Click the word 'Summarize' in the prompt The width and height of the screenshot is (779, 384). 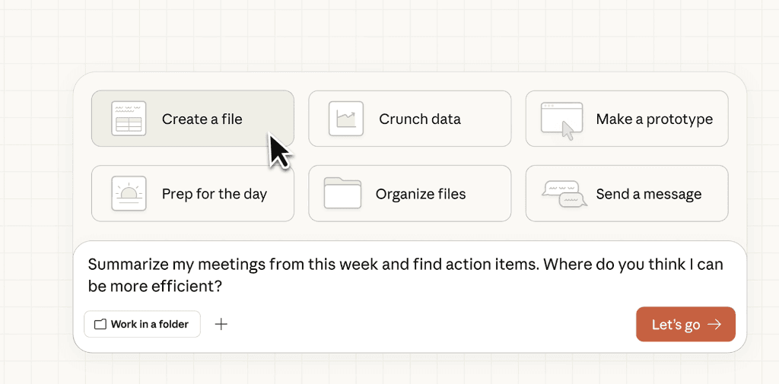pyautogui.click(x=126, y=265)
